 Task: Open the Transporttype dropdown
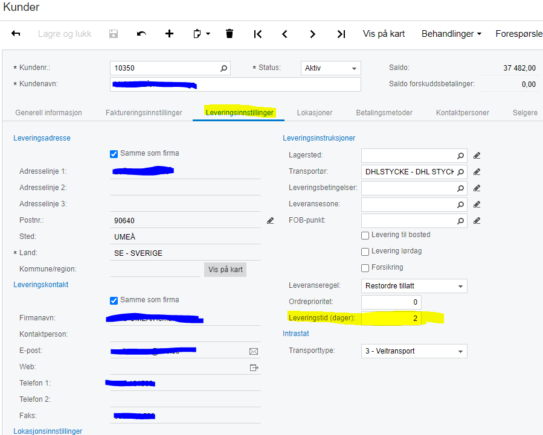[414, 351]
